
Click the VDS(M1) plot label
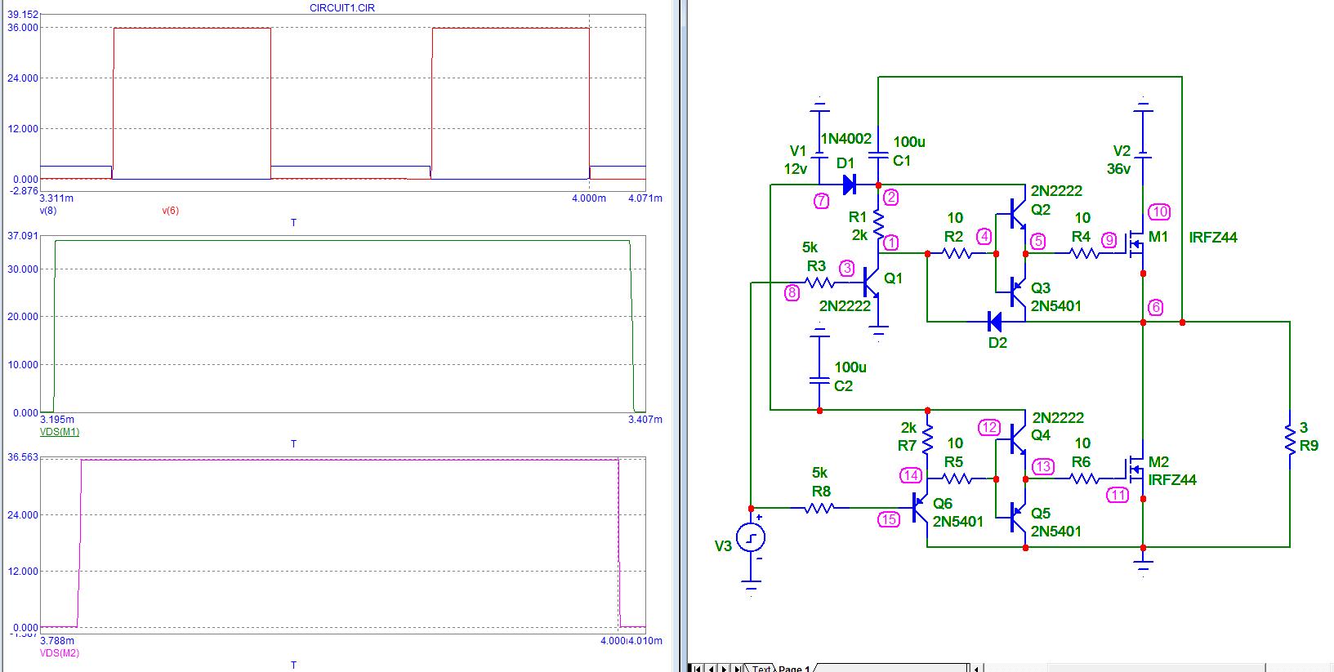59,431
